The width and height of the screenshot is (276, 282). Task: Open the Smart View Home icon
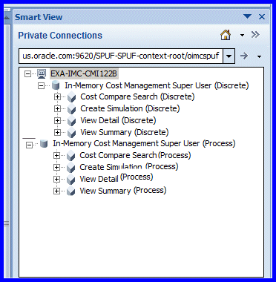226,35
